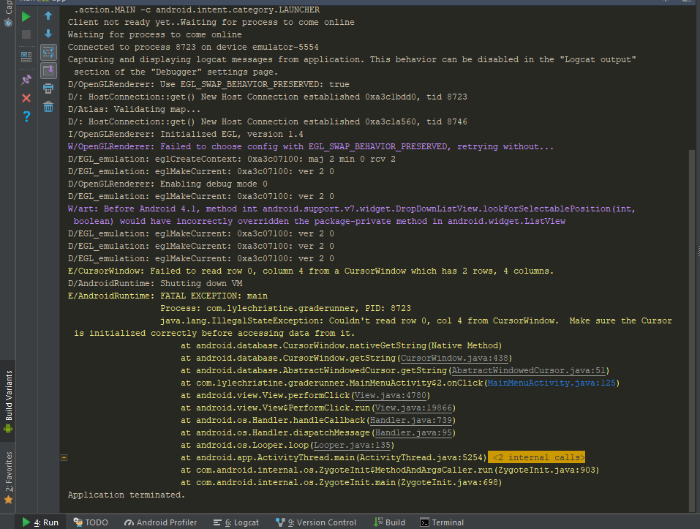Click the Up stack trace arrow

(48, 16)
